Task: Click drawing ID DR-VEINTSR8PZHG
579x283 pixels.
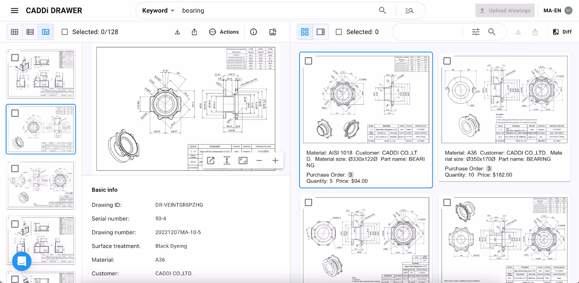Action: tap(179, 205)
